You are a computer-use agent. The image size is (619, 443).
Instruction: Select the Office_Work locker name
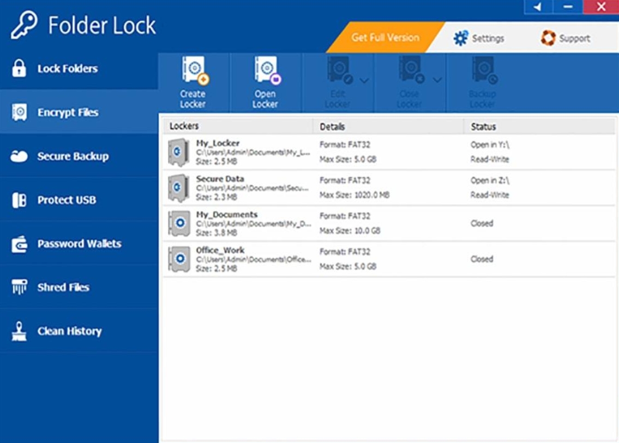[220, 250]
